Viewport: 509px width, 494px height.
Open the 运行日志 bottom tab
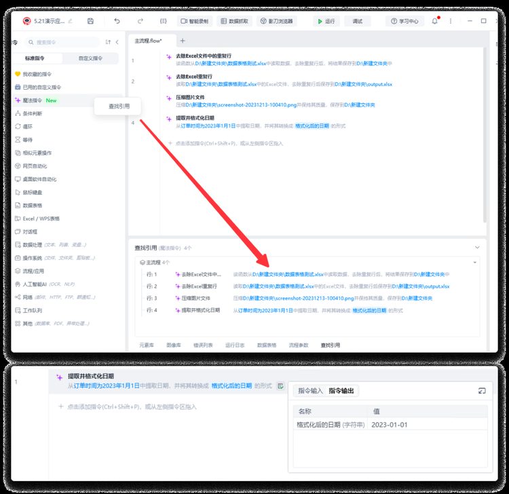[x=235, y=345]
